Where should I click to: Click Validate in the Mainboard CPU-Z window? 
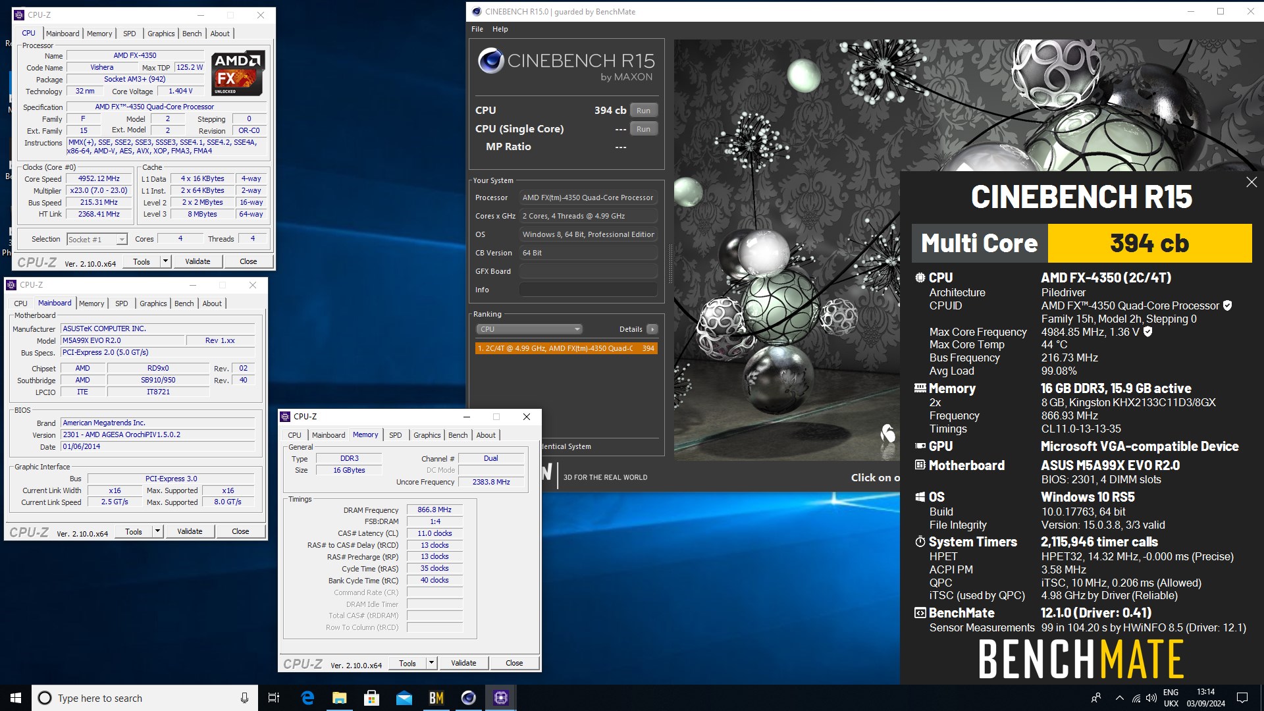pyautogui.click(x=190, y=531)
